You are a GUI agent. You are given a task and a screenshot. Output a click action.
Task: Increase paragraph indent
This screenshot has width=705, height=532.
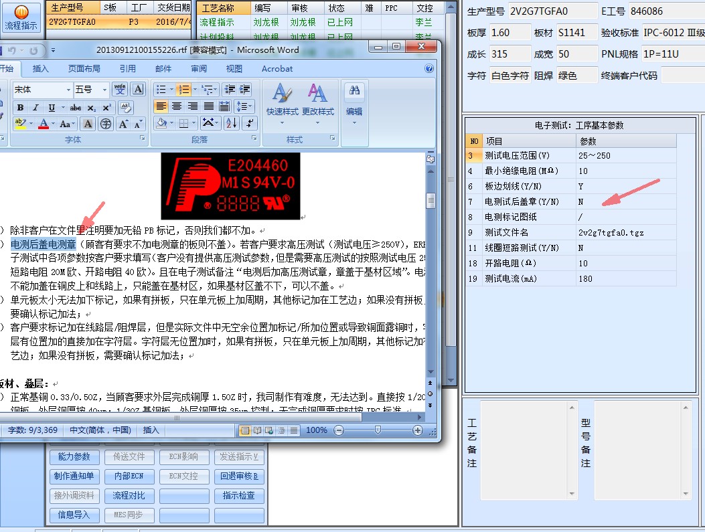point(245,90)
